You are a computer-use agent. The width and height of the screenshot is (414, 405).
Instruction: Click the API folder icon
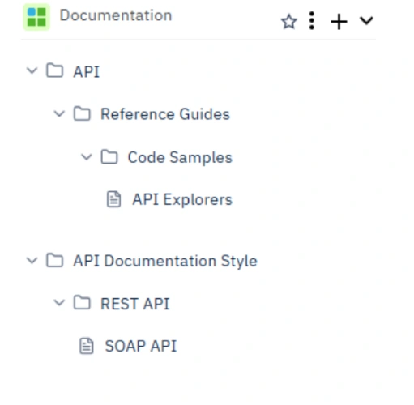[x=55, y=70]
